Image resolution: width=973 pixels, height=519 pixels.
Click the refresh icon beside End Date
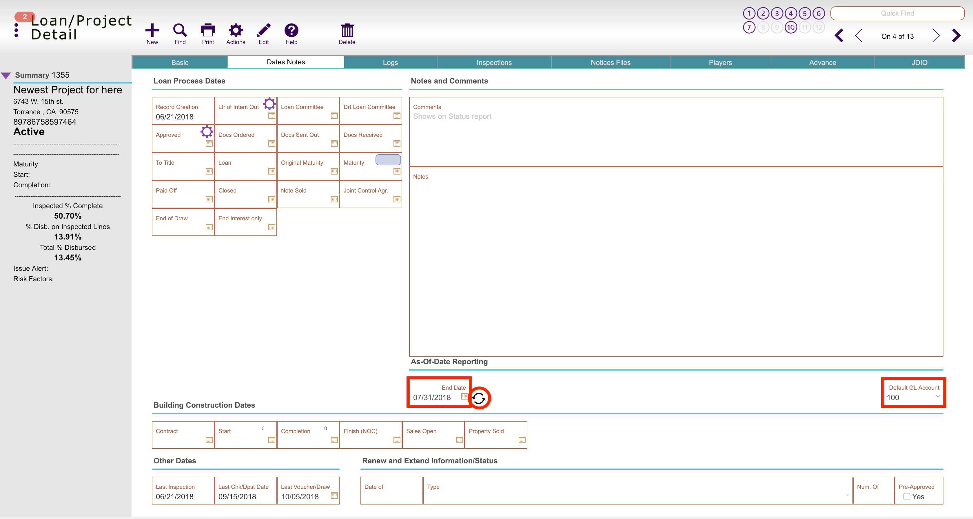pos(479,398)
